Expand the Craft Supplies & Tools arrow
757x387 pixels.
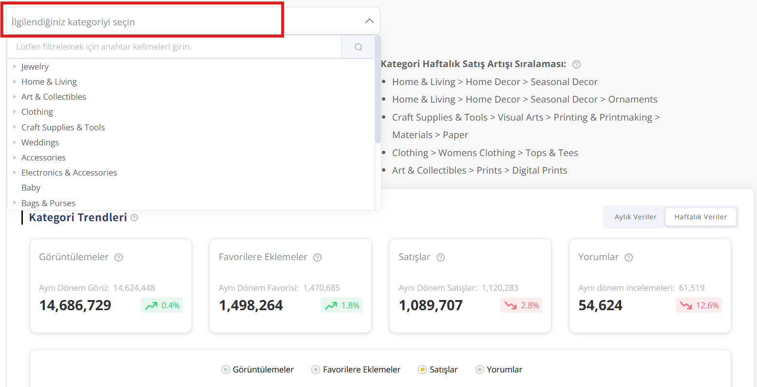pyautogui.click(x=15, y=127)
